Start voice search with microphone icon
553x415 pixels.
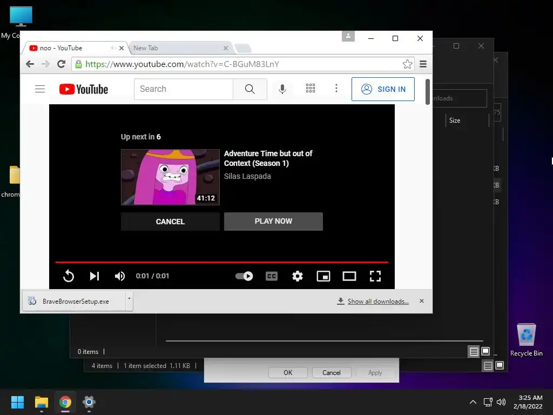pos(282,89)
